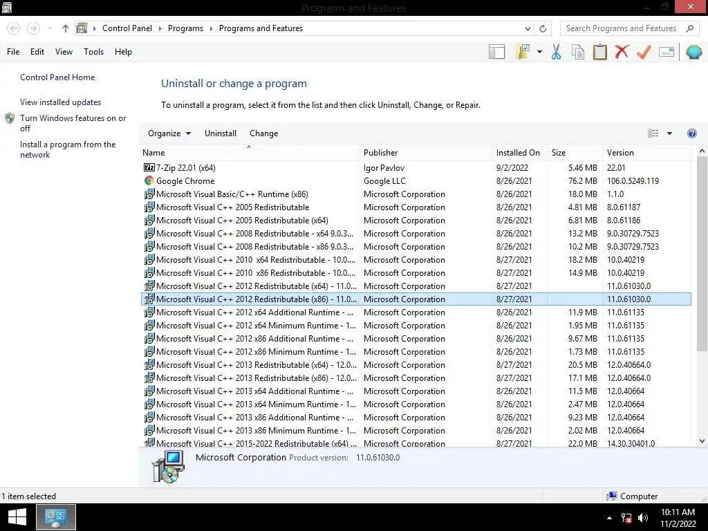Click the change view icon
The height and width of the screenshot is (531, 708).
(x=653, y=133)
